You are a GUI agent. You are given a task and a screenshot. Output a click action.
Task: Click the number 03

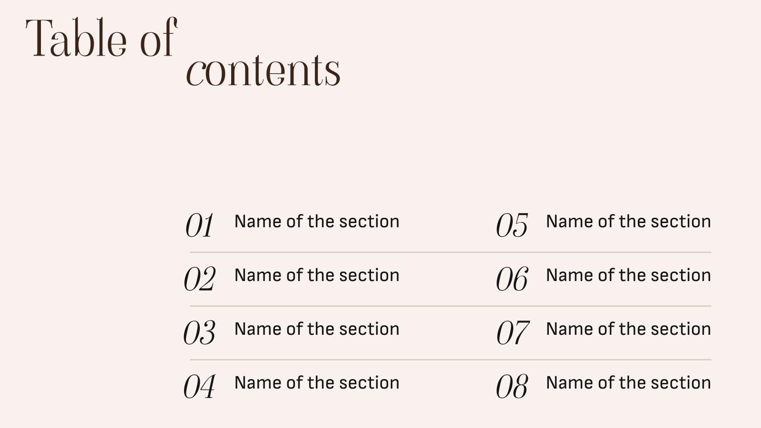pyautogui.click(x=199, y=332)
